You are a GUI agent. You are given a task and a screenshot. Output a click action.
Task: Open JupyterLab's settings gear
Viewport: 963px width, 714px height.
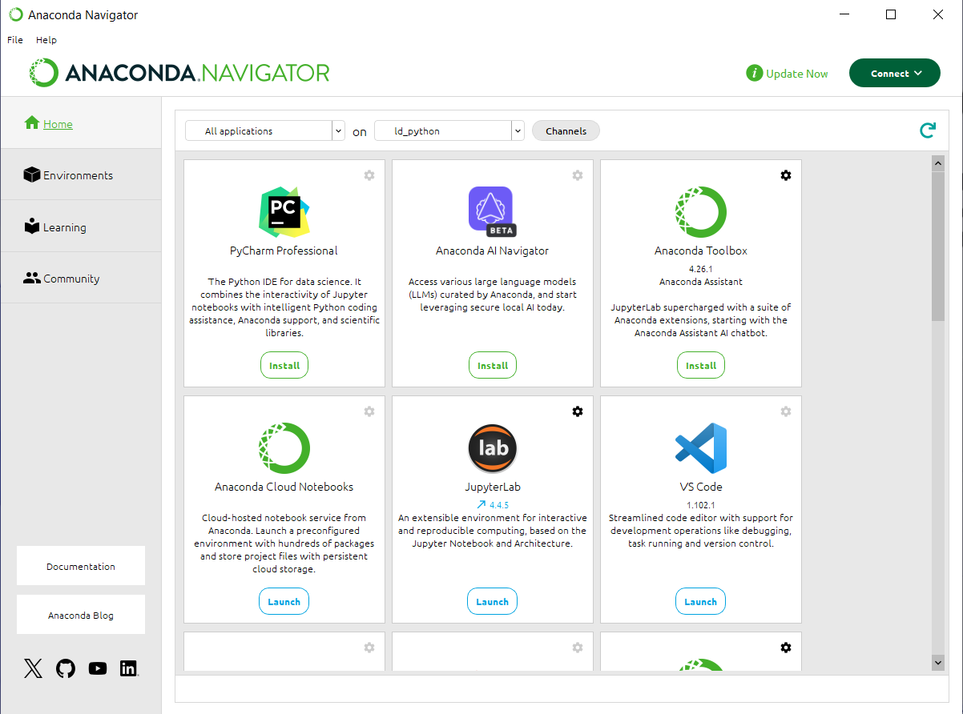coord(578,411)
